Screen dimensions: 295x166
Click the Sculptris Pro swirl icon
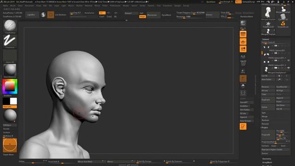point(43,15)
